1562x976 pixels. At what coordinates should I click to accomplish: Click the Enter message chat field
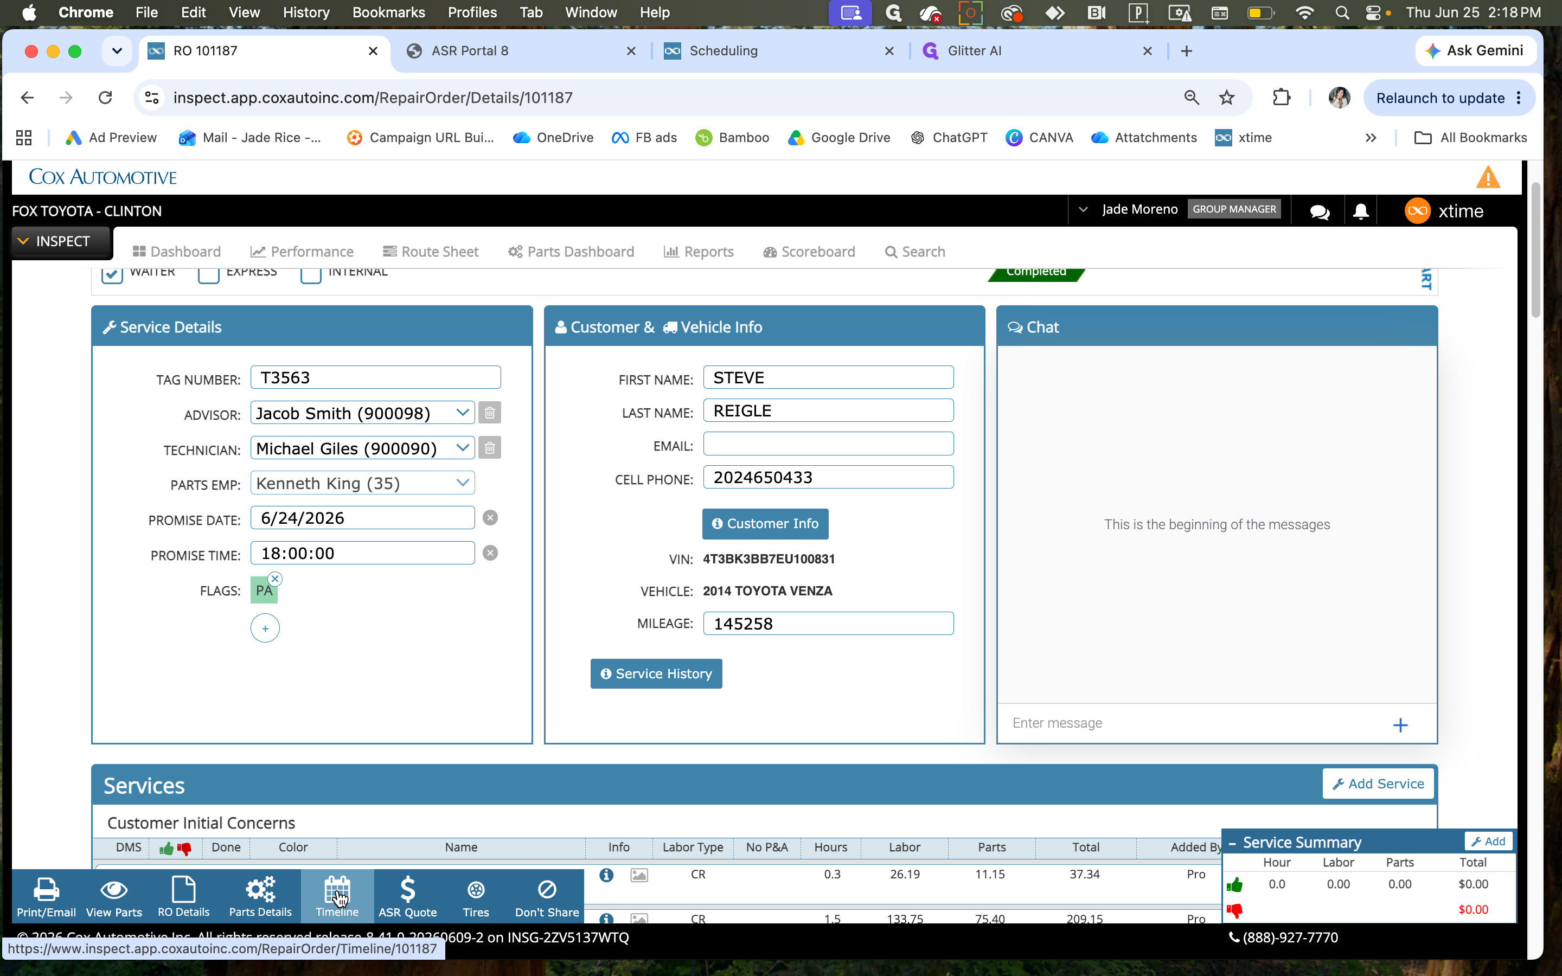1193,723
